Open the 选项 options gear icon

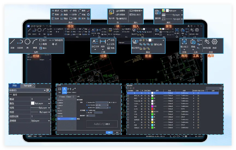(215, 42)
